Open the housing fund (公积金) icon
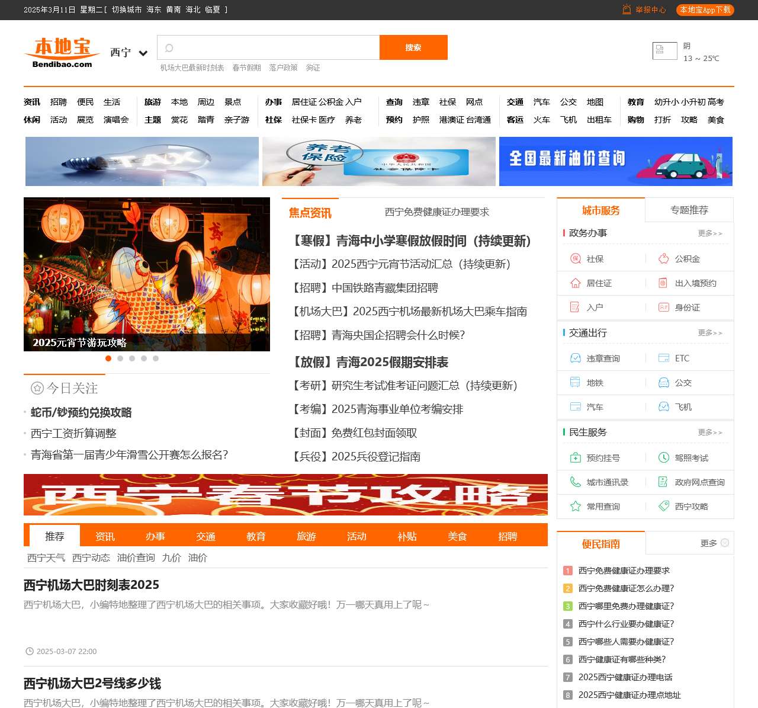The width and height of the screenshot is (758, 708). click(664, 259)
